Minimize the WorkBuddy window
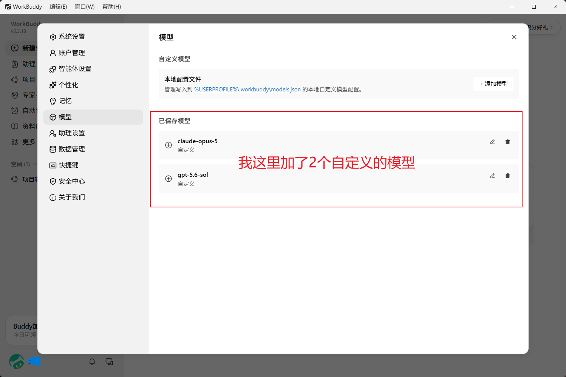Viewport: 566px width, 377px height. click(x=512, y=7)
